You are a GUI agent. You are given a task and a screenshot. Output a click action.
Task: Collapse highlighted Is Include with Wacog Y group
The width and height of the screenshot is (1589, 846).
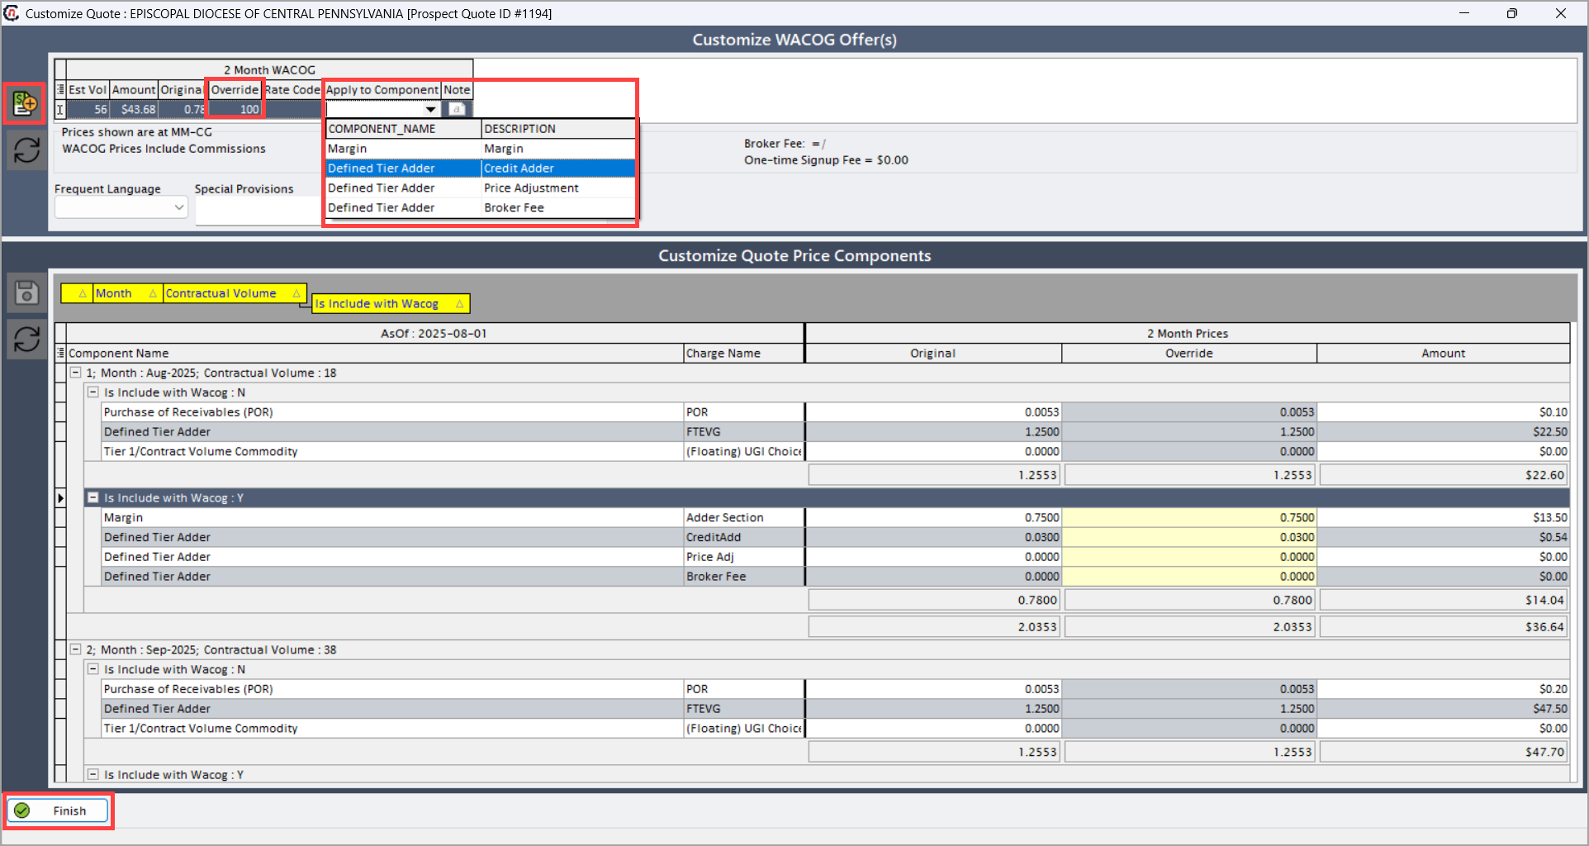tap(93, 498)
